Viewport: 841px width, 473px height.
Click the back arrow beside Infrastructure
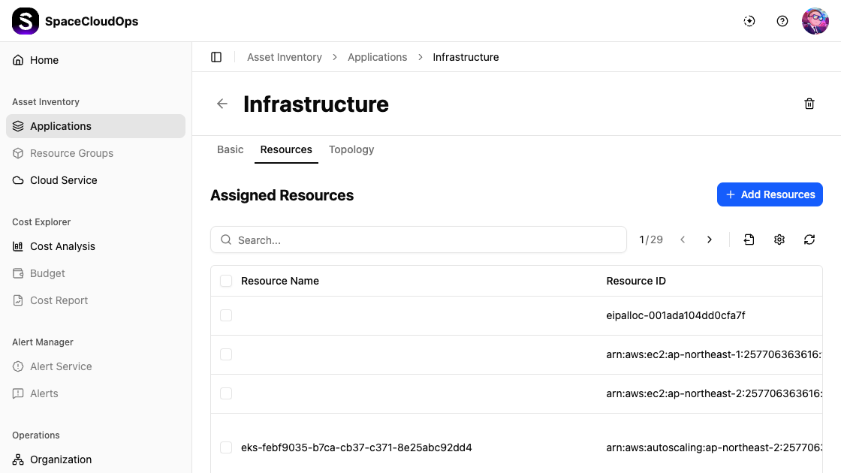pyautogui.click(x=222, y=104)
